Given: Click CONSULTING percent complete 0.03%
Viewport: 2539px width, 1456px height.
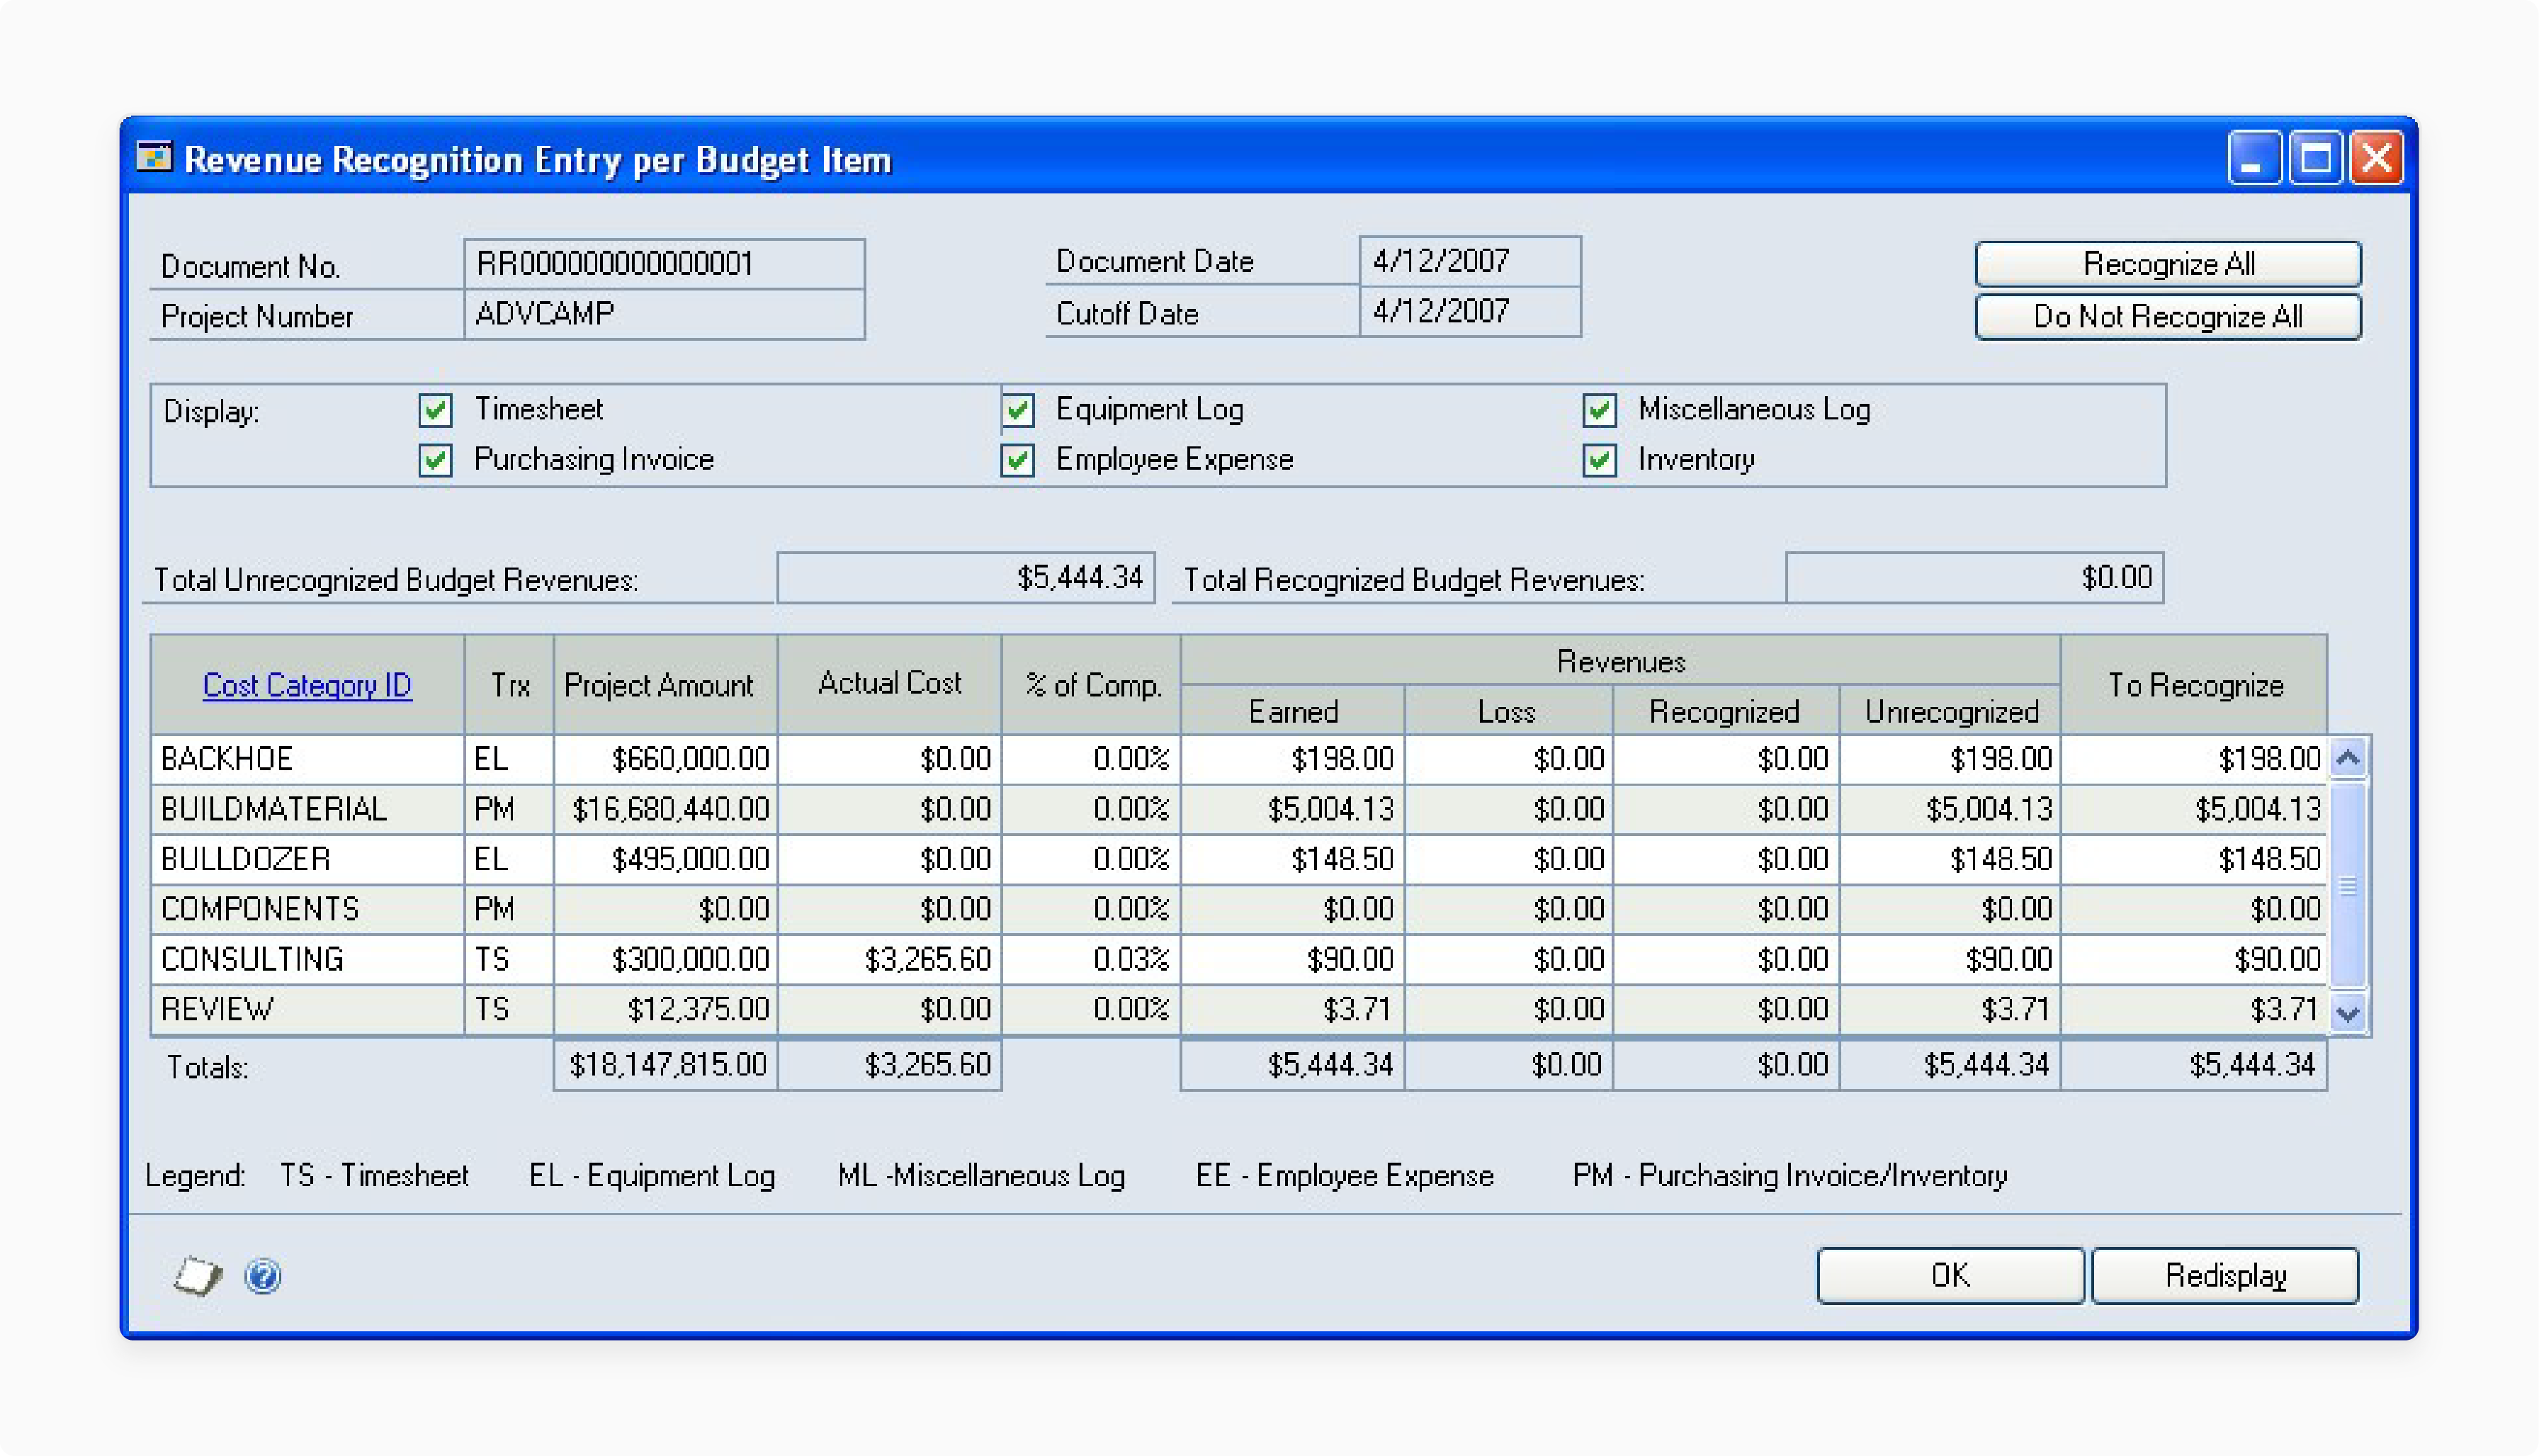Looking at the screenshot, I should 1090,959.
